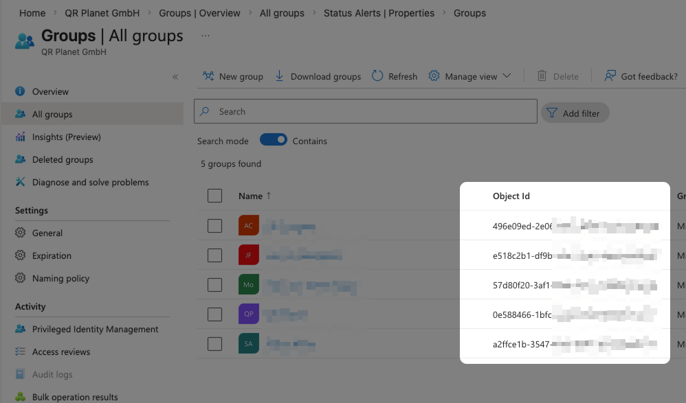Click inside the Search groups field

(x=364, y=112)
